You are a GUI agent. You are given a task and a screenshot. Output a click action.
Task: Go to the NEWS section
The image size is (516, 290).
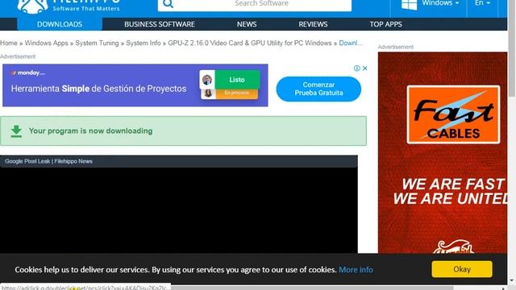[x=247, y=24]
